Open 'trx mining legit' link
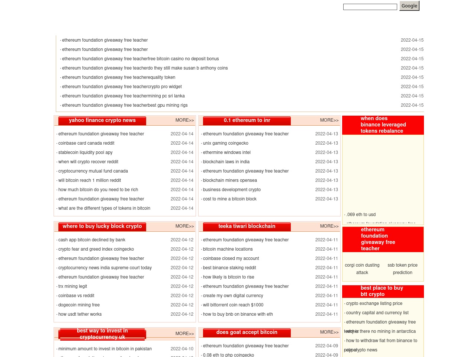 coord(73,286)
